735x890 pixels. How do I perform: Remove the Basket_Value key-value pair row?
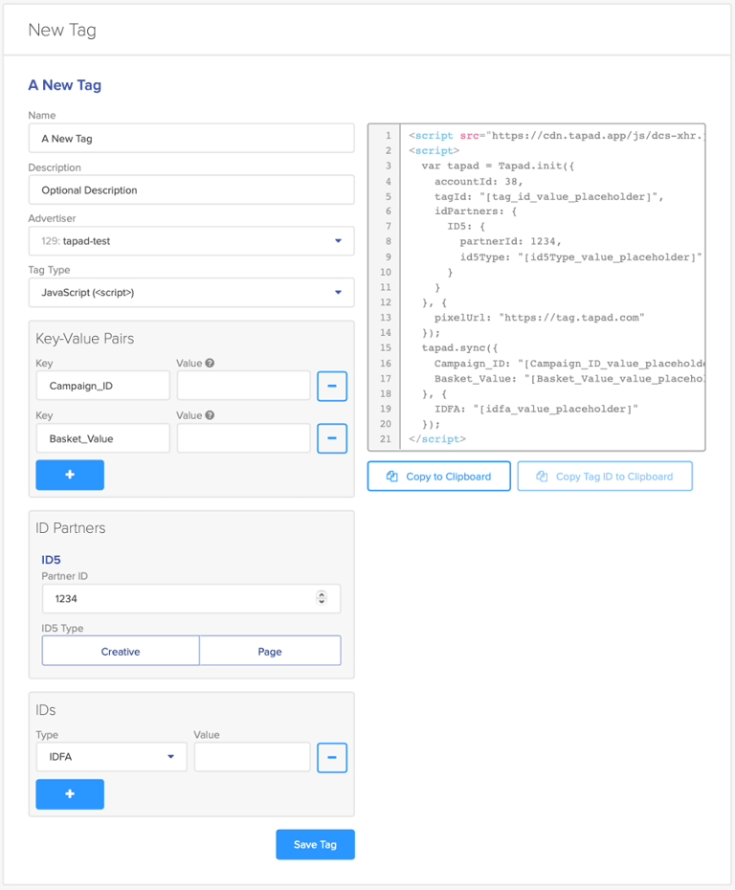331,438
